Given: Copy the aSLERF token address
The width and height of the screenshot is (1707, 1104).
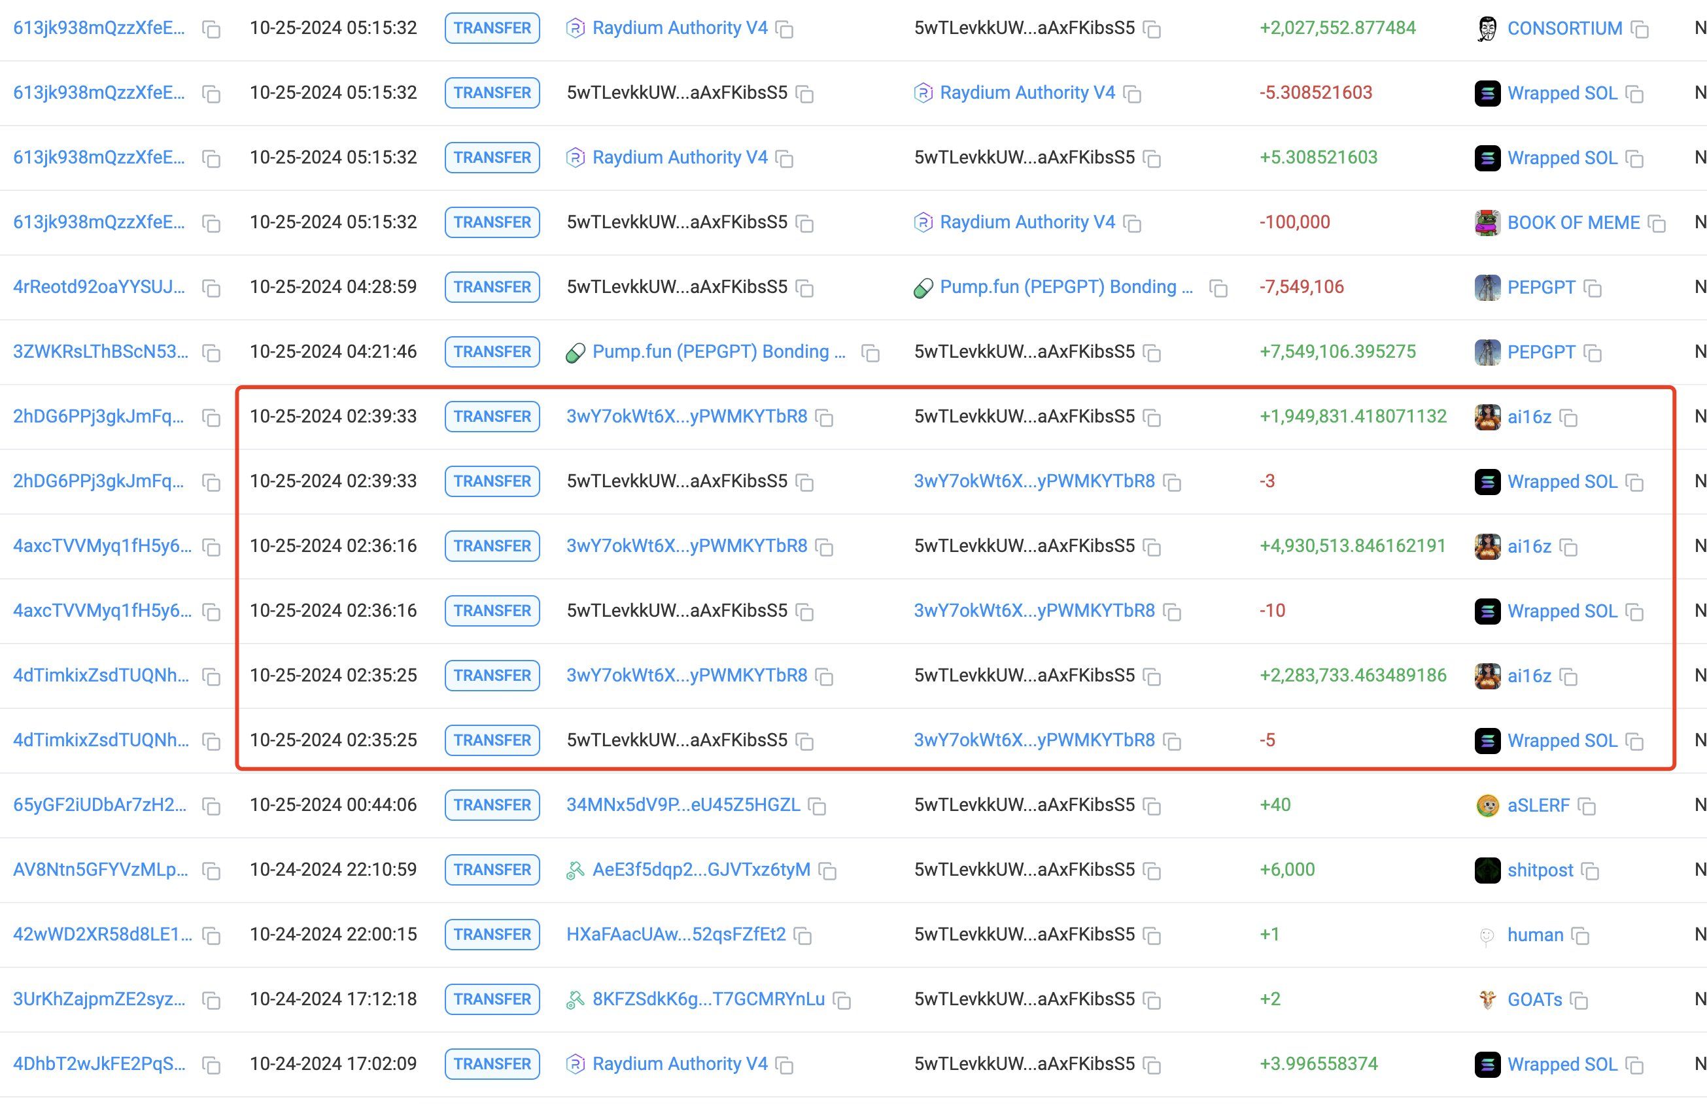Looking at the screenshot, I should pos(1587,806).
